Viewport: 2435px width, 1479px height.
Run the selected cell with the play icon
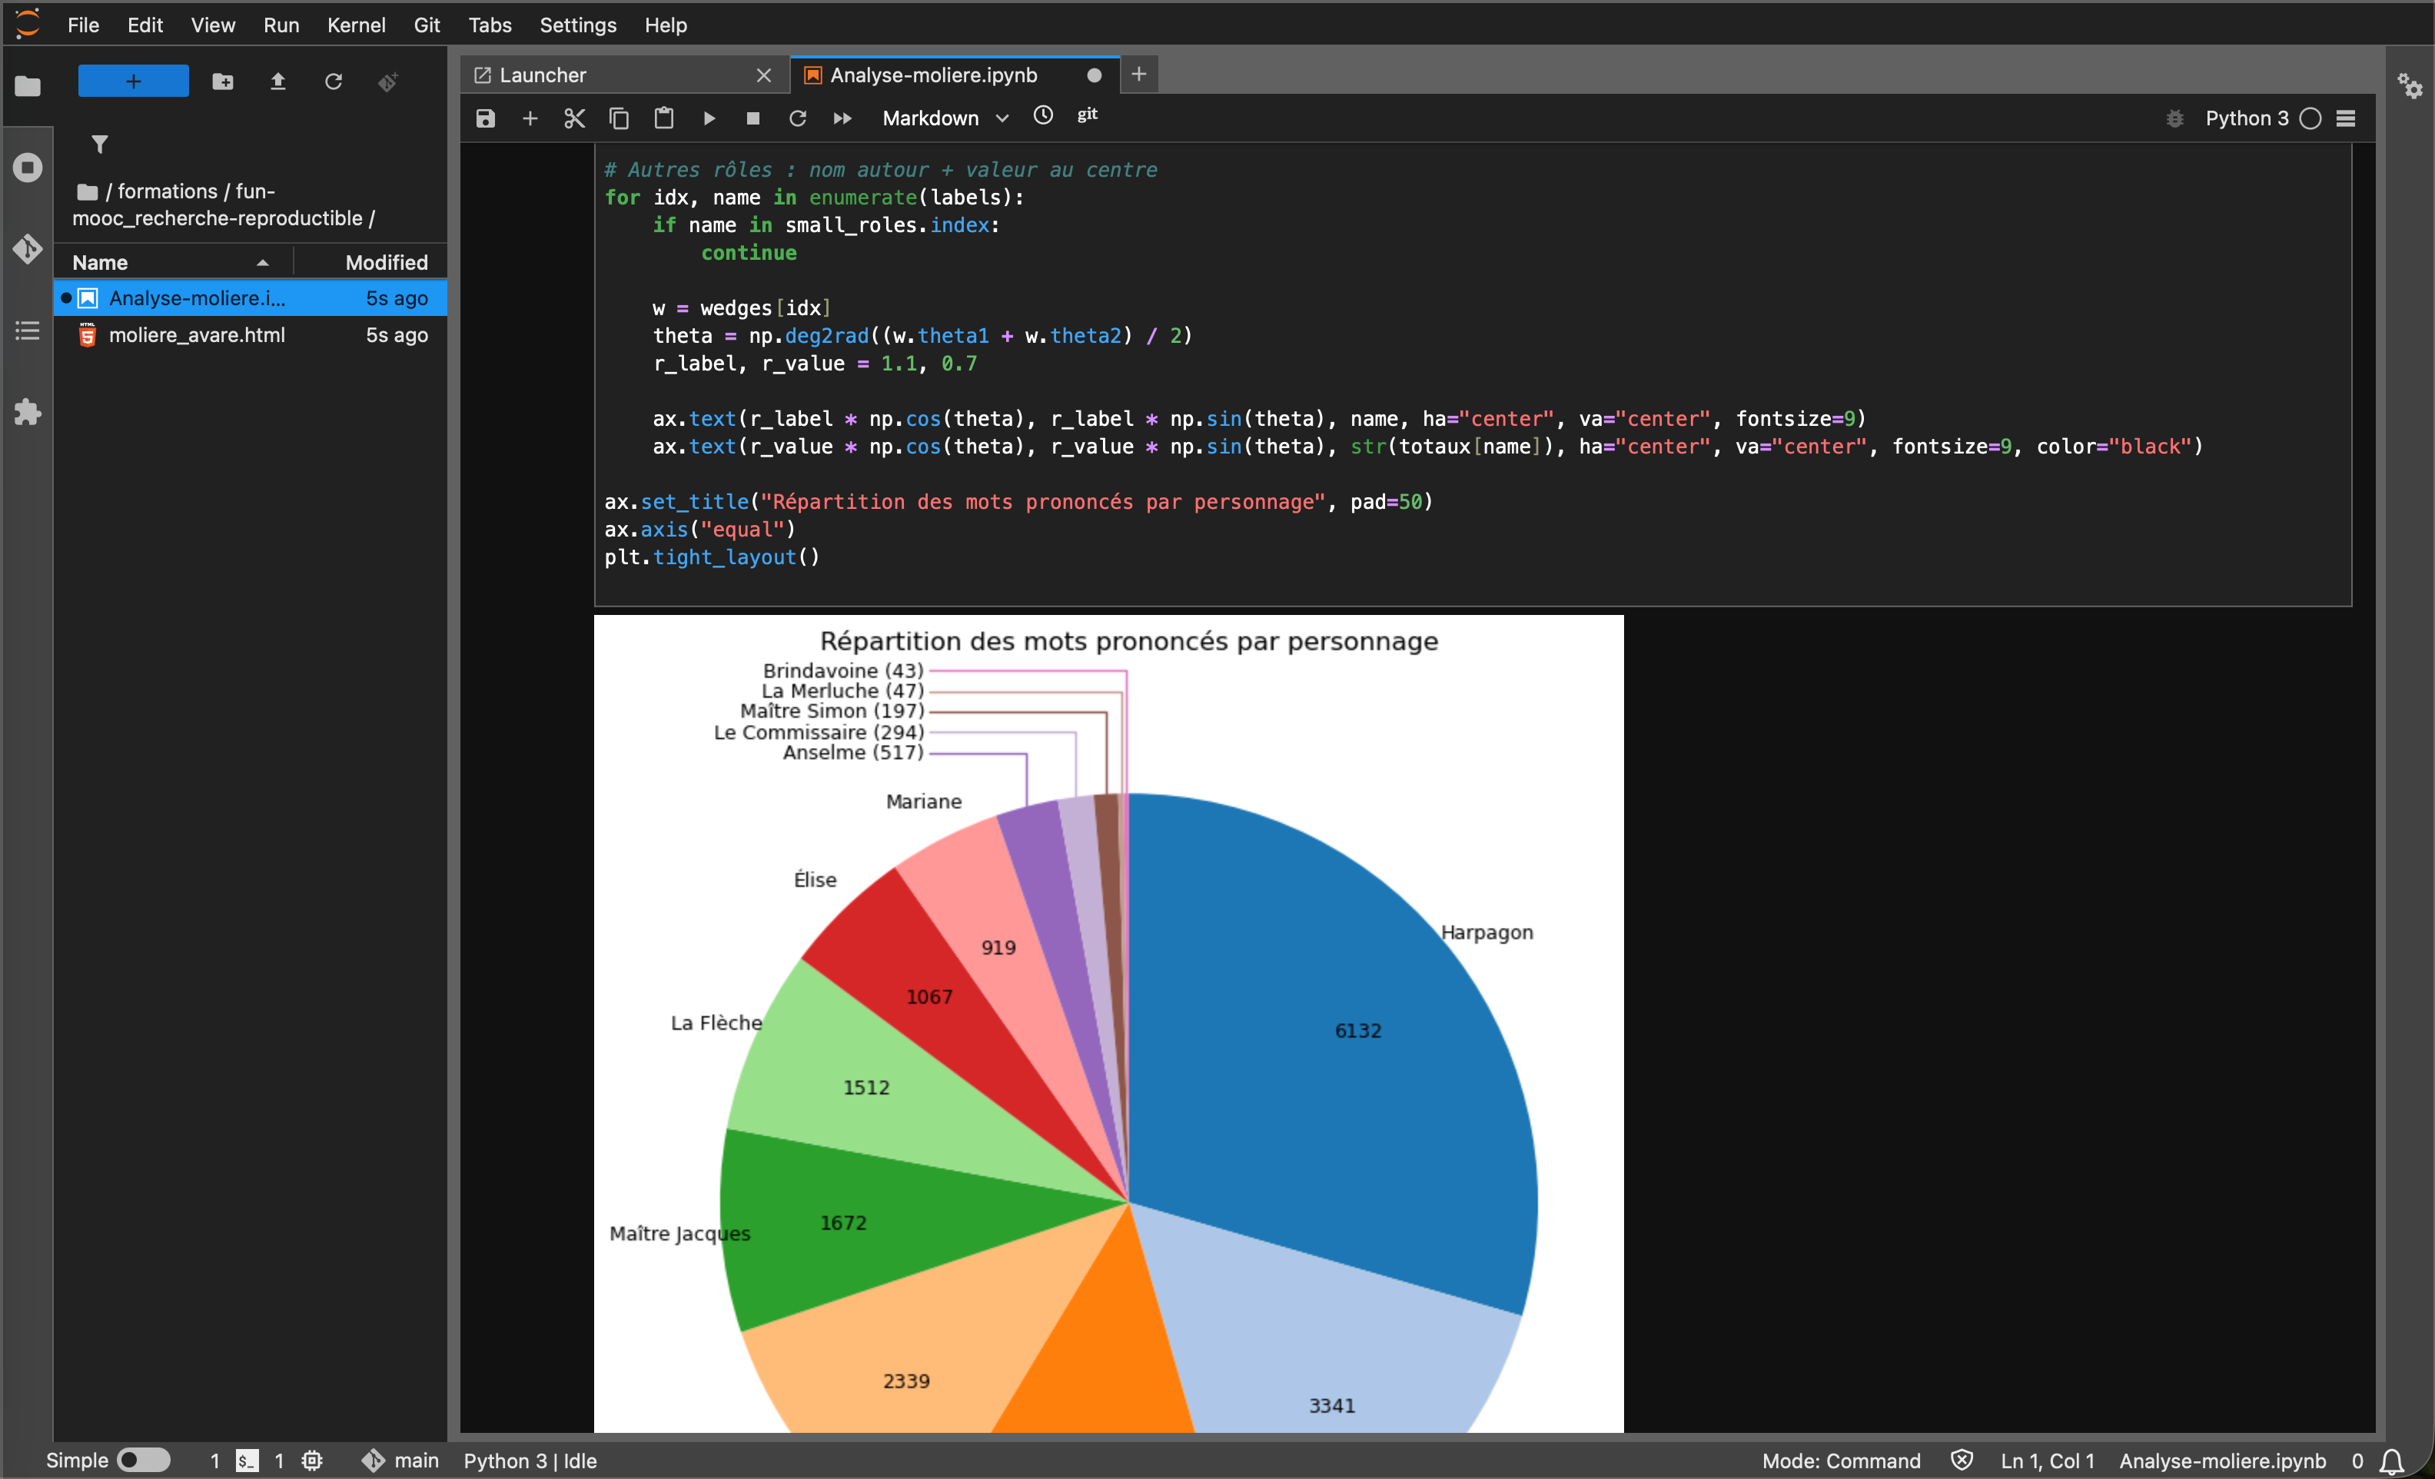709,118
